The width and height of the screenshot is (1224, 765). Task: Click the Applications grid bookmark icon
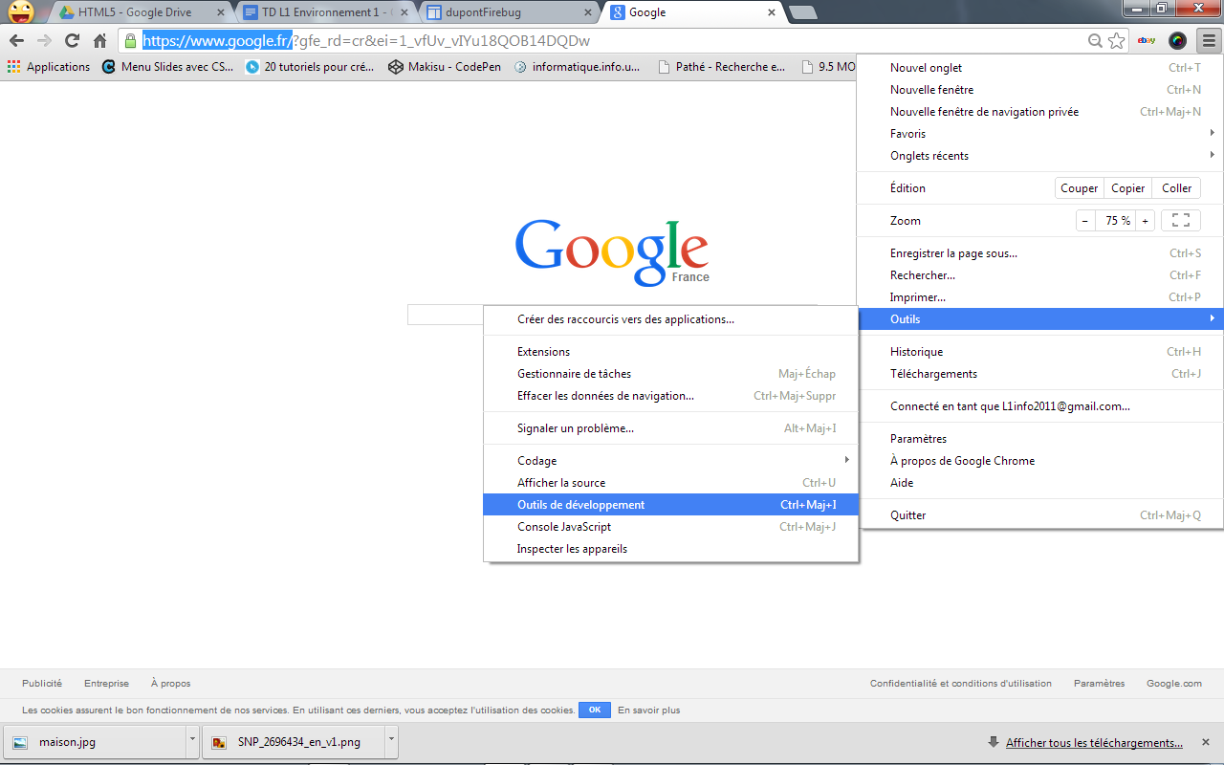click(13, 67)
